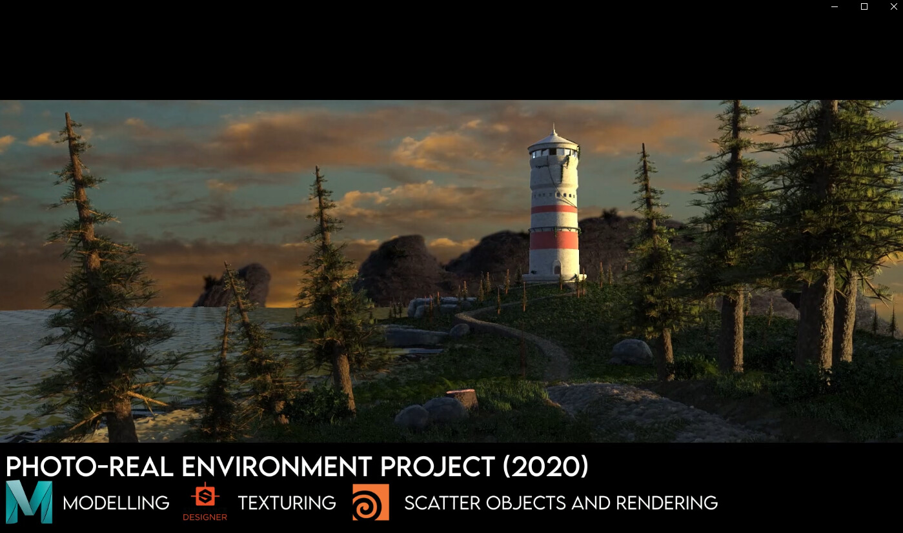This screenshot has height=533, width=903.
Task: Click the Houdini logo beside SCATTER OBJECTS
Action: pyautogui.click(x=370, y=503)
